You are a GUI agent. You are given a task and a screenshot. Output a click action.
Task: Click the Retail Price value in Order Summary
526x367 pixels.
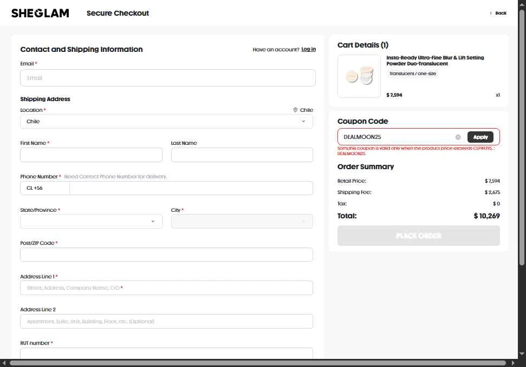pyautogui.click(x=492, y=181)
